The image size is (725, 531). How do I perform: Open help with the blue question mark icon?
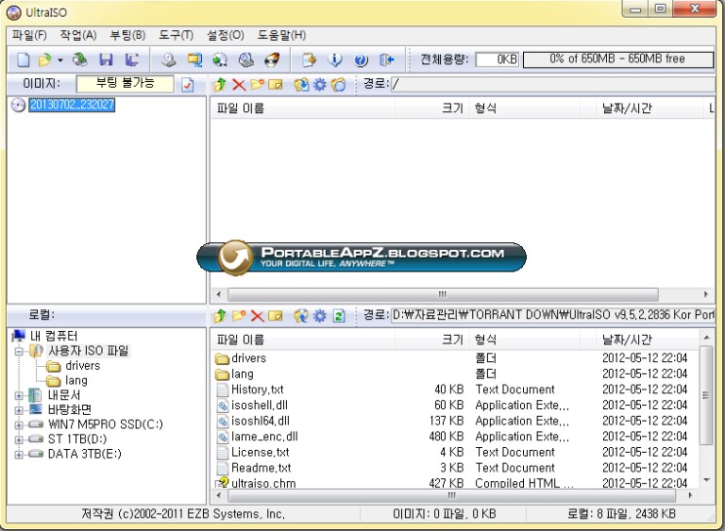(x=361, y=60)
